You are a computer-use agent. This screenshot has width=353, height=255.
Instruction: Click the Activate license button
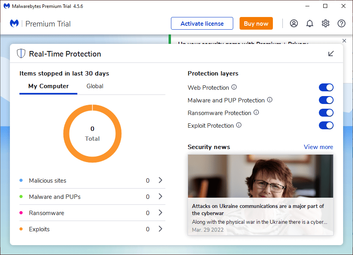coord(202,23)
